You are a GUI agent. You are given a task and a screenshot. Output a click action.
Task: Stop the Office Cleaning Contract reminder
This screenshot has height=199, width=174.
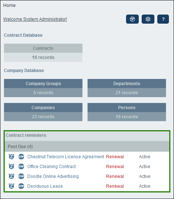pos(21,166)
